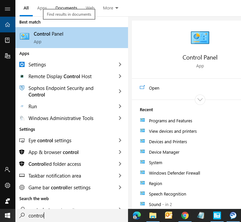Open recent System item

pyautogui.click(x=156, y=162)
